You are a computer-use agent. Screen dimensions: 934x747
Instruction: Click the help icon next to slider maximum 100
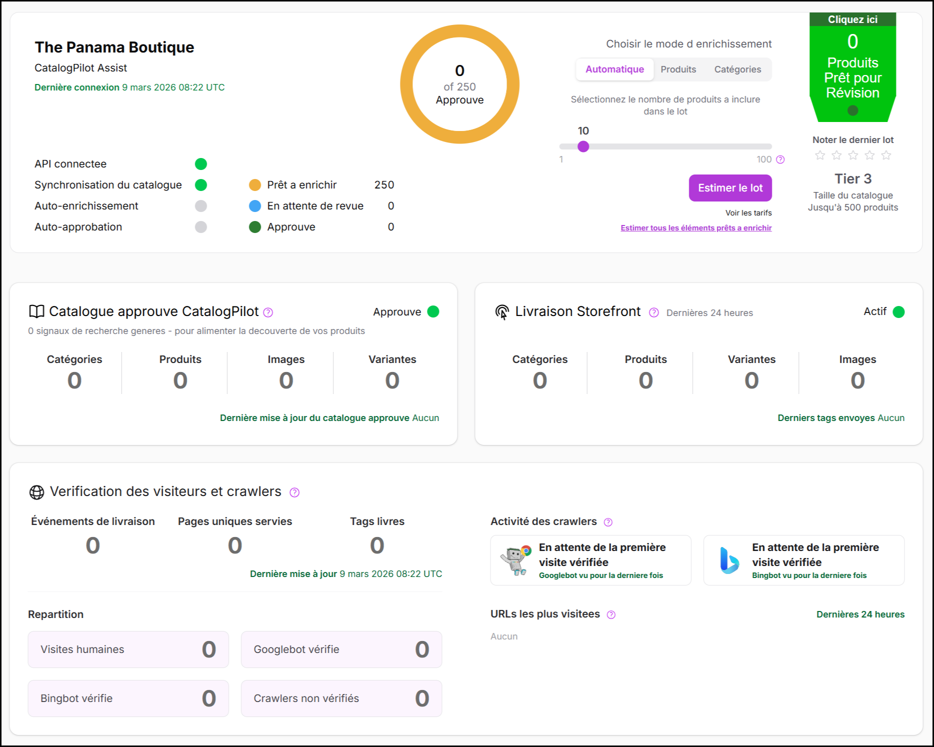click(x=780, y=159)
